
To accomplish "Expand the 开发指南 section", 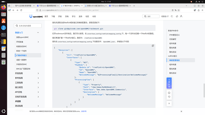I will pyautogui.click(x=38, y=74).
